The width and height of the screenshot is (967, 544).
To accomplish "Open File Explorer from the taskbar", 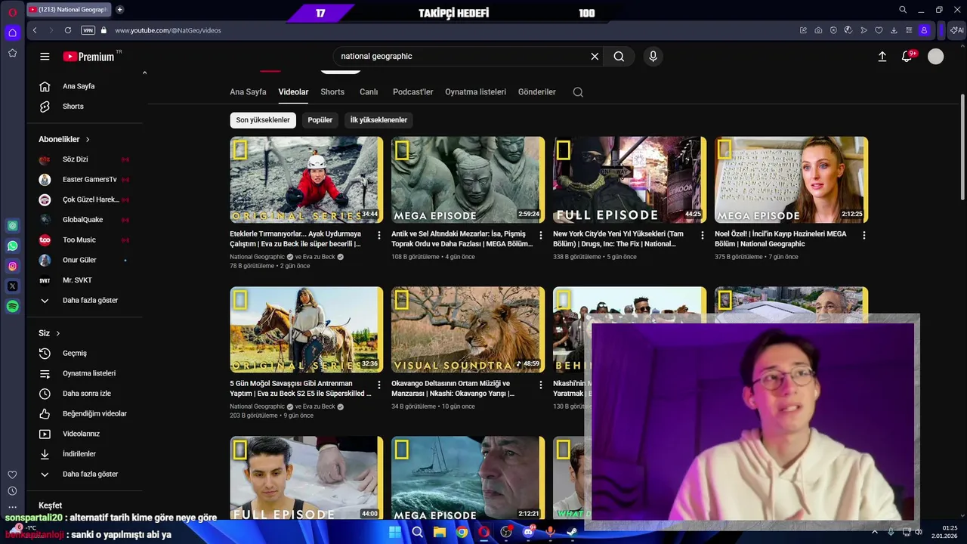I will (x=440, y=532).
